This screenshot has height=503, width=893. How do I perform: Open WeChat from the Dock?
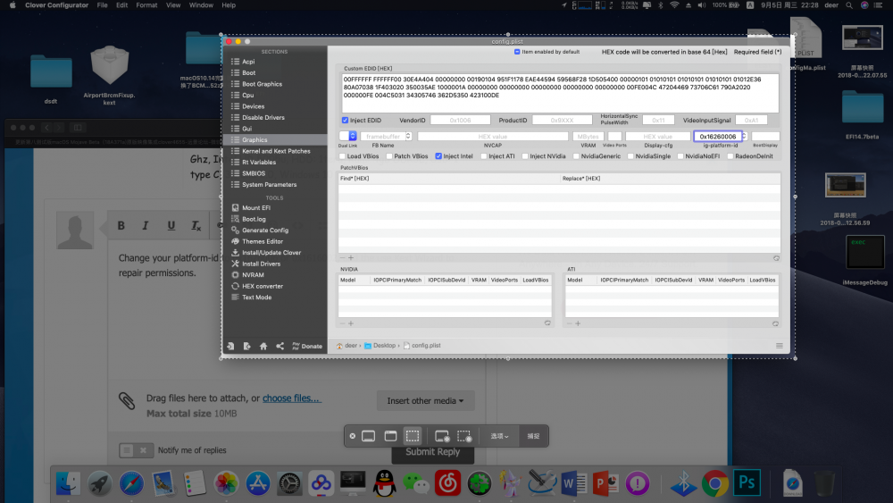416,483
